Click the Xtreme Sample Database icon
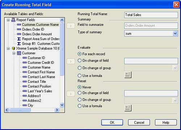The height and width of the screenshot is (130, 181). pyautogui.click(x=13, y=48)
